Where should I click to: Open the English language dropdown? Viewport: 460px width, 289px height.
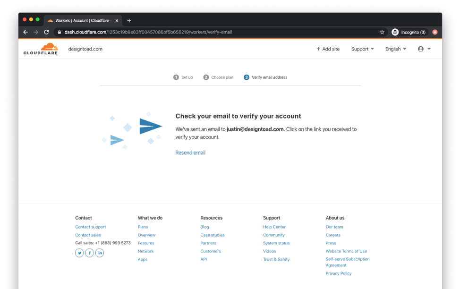(395, 49)
